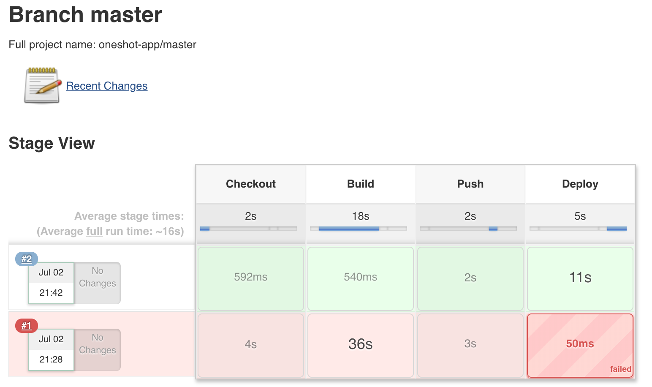Viewport: 652px width, 387px height.
Task: Select the Checkout stage header
Action: pos(251,184)
